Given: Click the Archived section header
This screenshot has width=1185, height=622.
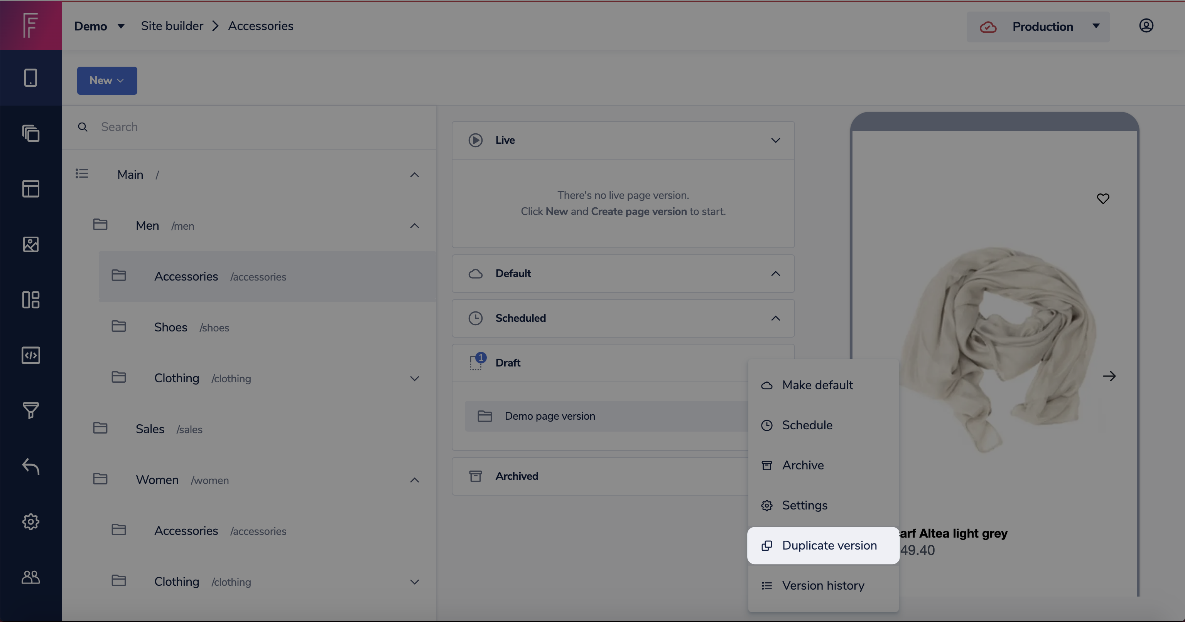Looking at the screenshot, I should click(x=600, y=476).
